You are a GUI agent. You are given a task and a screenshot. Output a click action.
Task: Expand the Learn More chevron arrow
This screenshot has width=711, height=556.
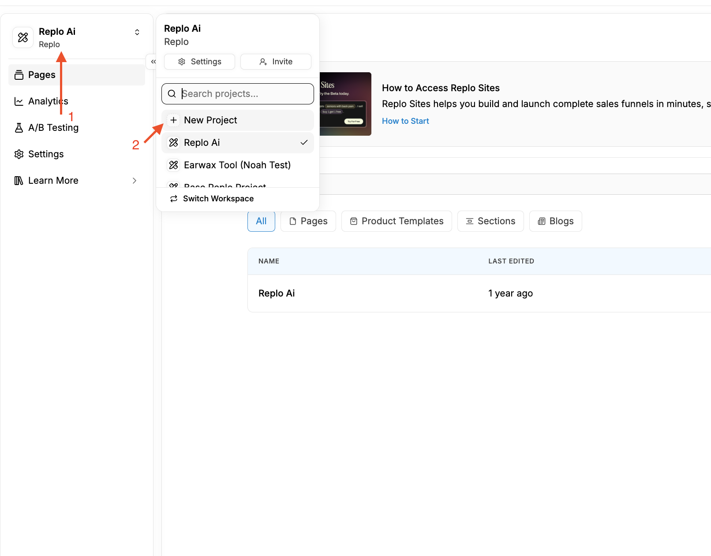tap(135, 181)
